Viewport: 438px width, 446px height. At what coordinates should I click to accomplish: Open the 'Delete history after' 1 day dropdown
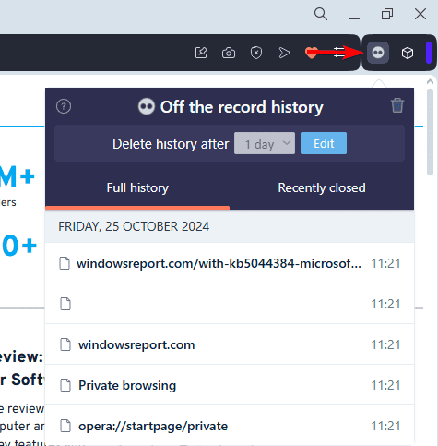click(265, 143)
